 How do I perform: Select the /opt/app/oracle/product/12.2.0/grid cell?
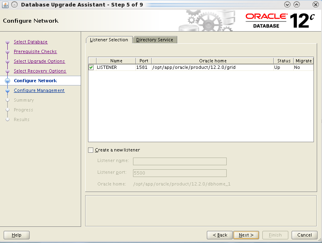coord(213,67)
